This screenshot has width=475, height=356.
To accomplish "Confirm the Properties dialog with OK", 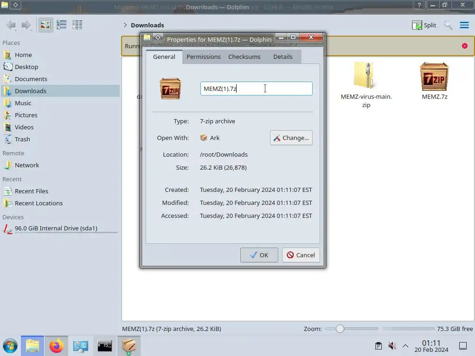I will (259, 255).
